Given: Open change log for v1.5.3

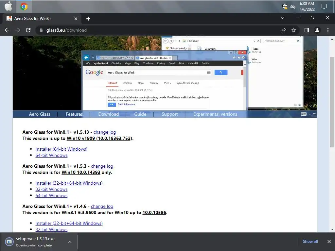Looking at the screenshot, I should 102,166.
